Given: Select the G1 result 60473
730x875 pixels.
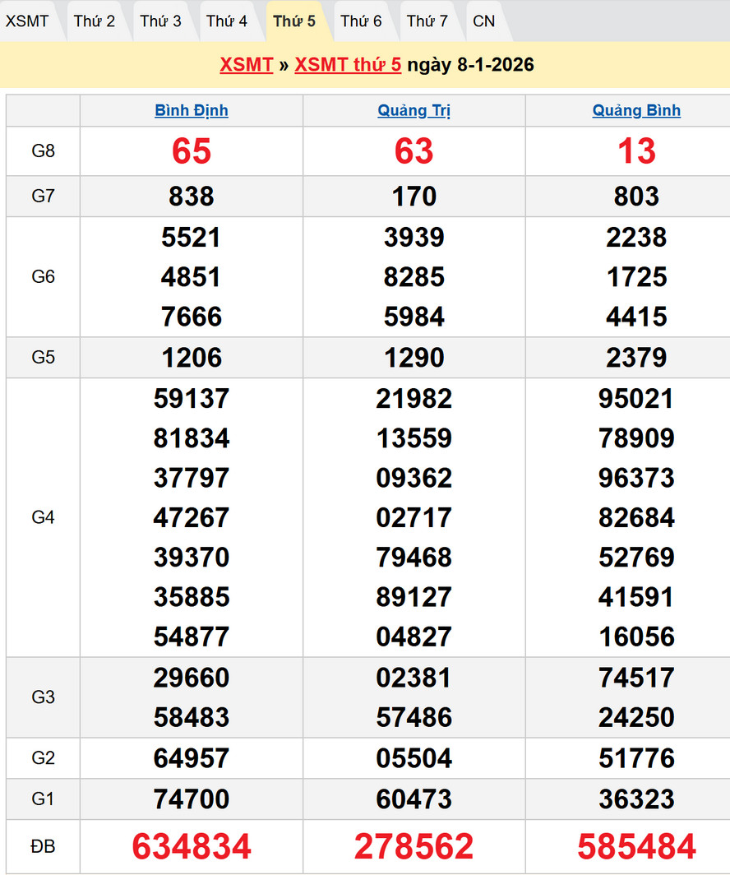Looking at the screenshot, I should click(x=414, y=799).
